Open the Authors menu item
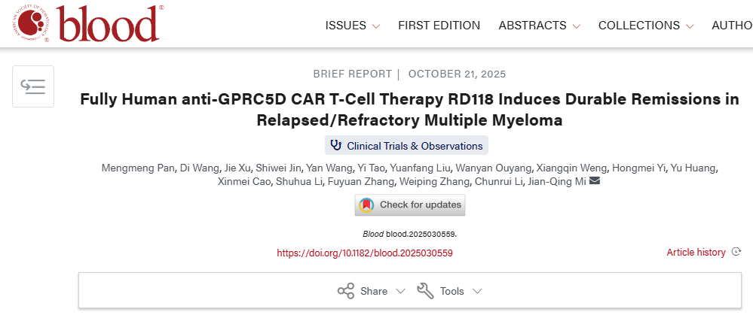 (732, 26)
